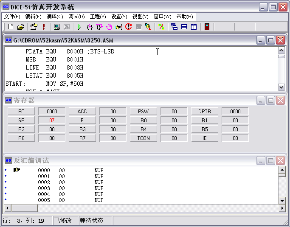Click the B register label button

point(82,121)
